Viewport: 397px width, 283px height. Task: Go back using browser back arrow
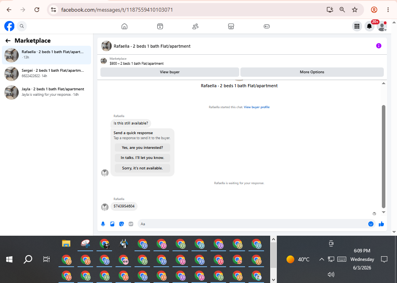pyautogui.click(x=9, y=10)
